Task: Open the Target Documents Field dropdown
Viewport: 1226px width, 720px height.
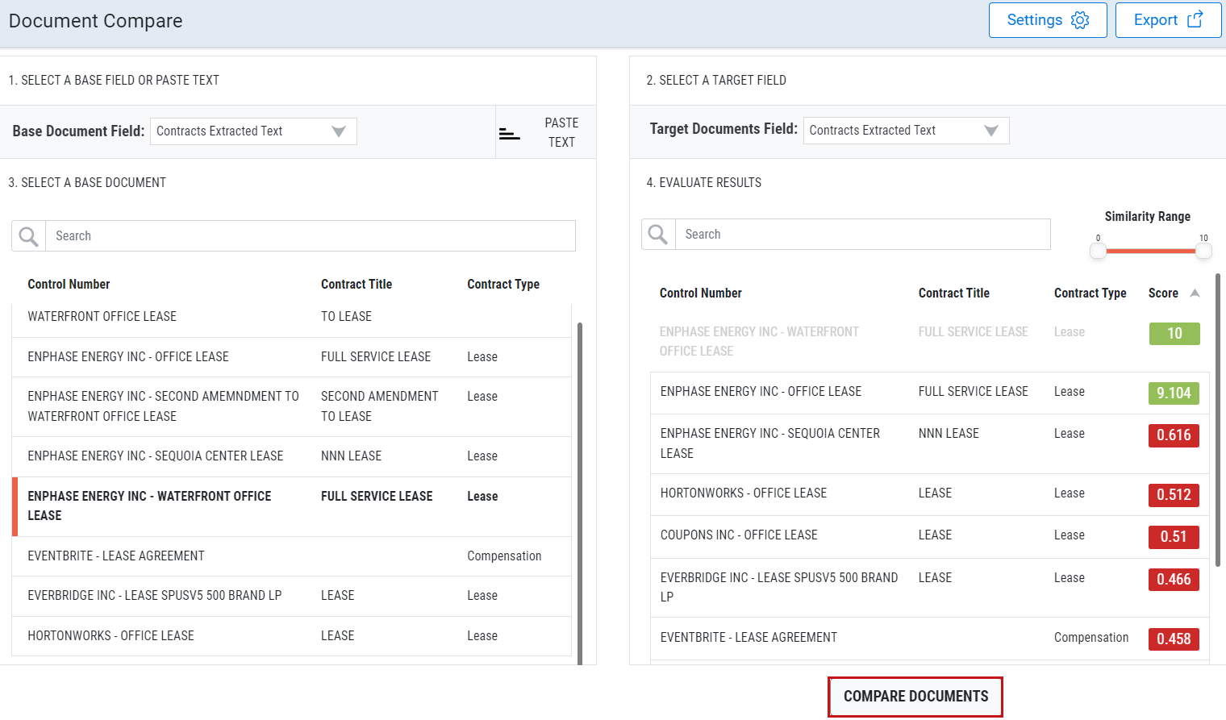Action: (906, 131)
